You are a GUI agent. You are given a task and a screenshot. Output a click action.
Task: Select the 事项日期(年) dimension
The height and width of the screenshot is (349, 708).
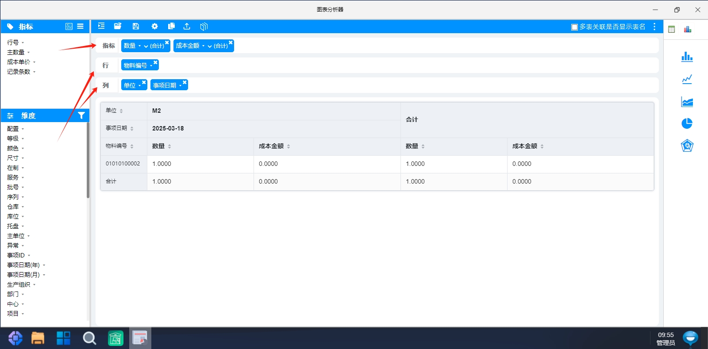pyautogui.click(x=23, y=265)
